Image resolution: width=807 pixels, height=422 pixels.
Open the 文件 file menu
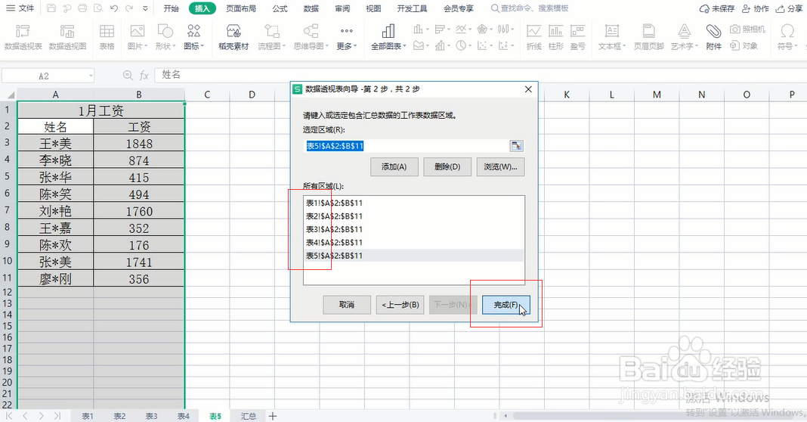[x=20, y=8]
